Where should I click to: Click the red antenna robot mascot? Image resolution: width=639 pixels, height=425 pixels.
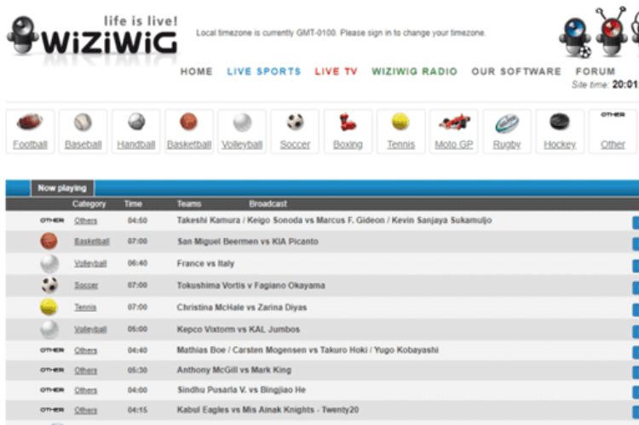point(611,32)
